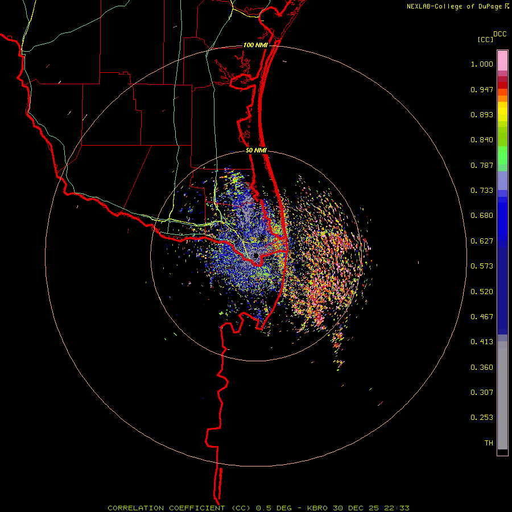Viewport: 512px width, 512px height.
Task: Click the 0.627 scale value
Action: [x=482, y=241]
